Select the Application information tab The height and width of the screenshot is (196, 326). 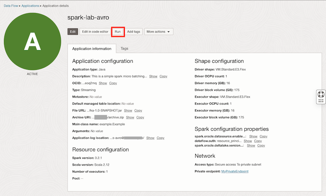click(x=92, y=49)
